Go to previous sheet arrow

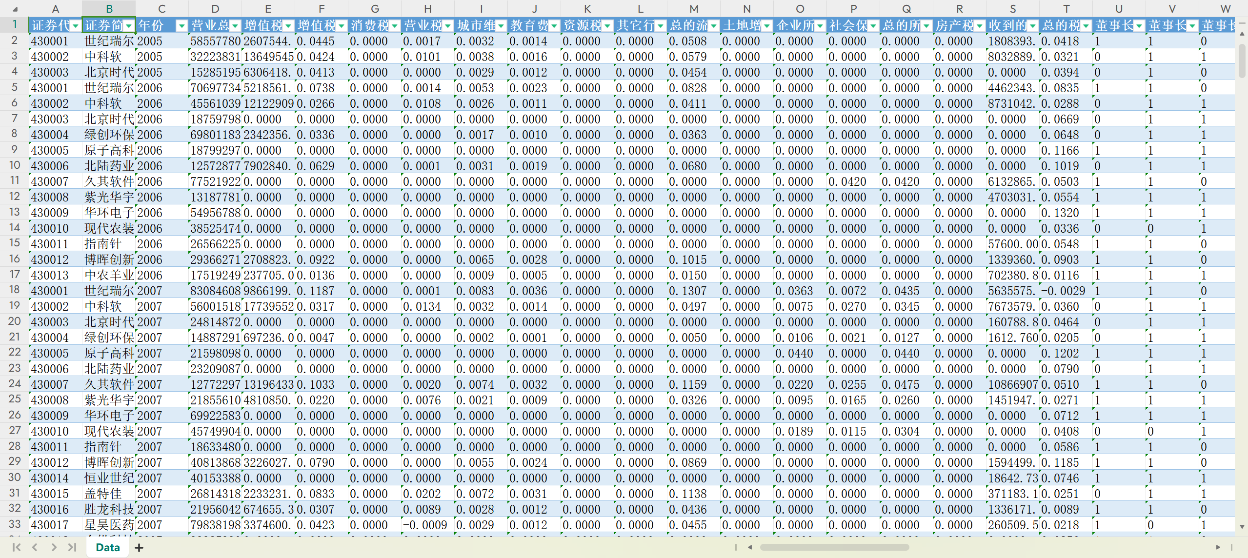click(35, 547)
